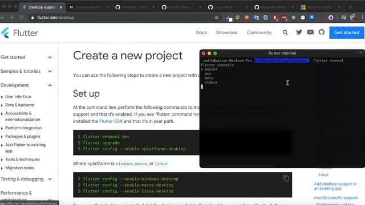The image size is (365, 205).
Task: Click the 'master' channel text in terminal
Action: (x=211, y=69)
